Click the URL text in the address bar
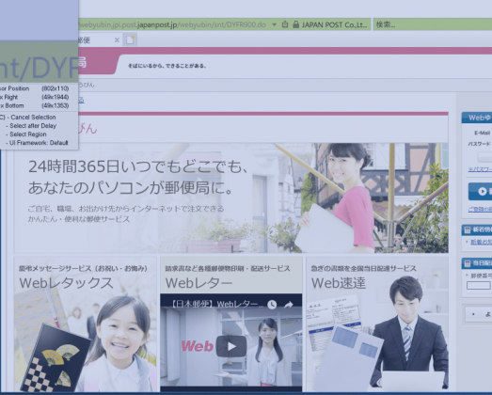The image size is (492, 395). (x=172, y=24)
